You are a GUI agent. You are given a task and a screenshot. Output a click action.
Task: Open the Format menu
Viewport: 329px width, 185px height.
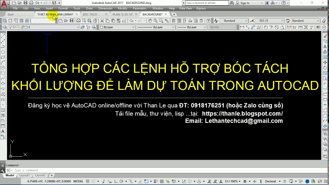63,8
